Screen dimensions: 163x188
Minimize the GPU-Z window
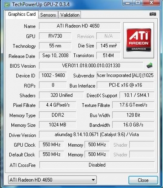pos(128,3)
